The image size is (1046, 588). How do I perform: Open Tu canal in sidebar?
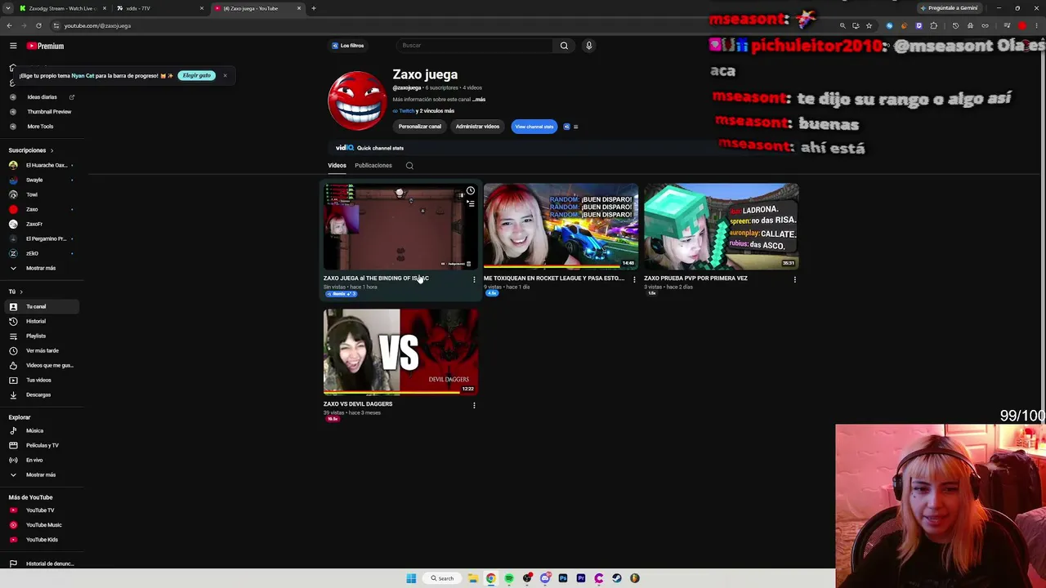click(x=41, y=306)
